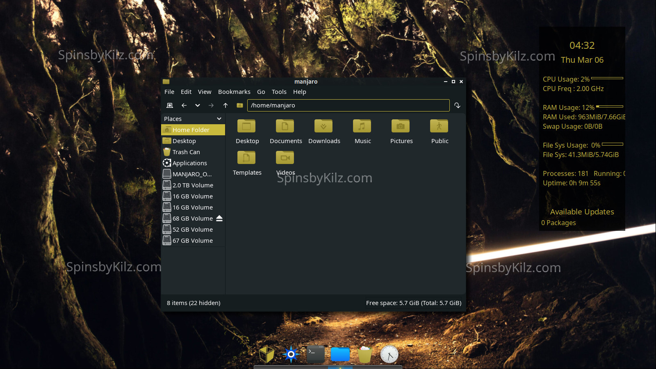The height and width of the screenshot is (369, 656).
Task: Expand the Places side pane dropdown
Action: pyautogui.click(x=219, y=119)
